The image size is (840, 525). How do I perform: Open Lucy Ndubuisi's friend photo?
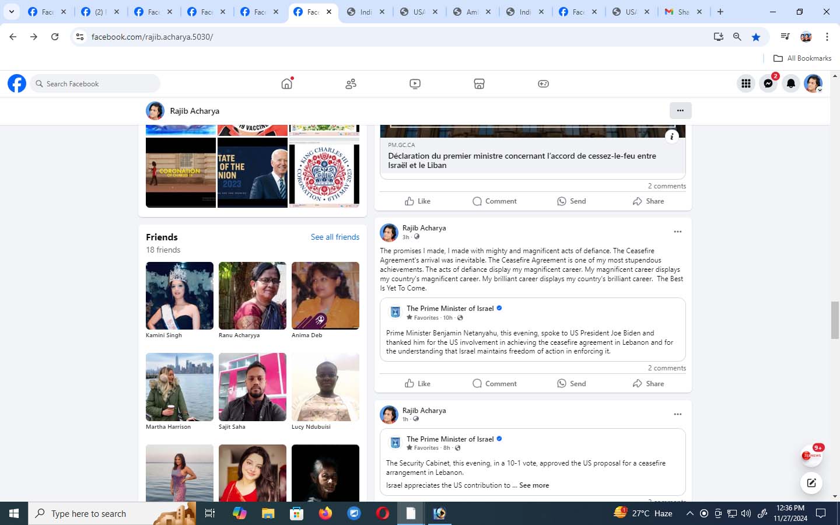(325, 387)
